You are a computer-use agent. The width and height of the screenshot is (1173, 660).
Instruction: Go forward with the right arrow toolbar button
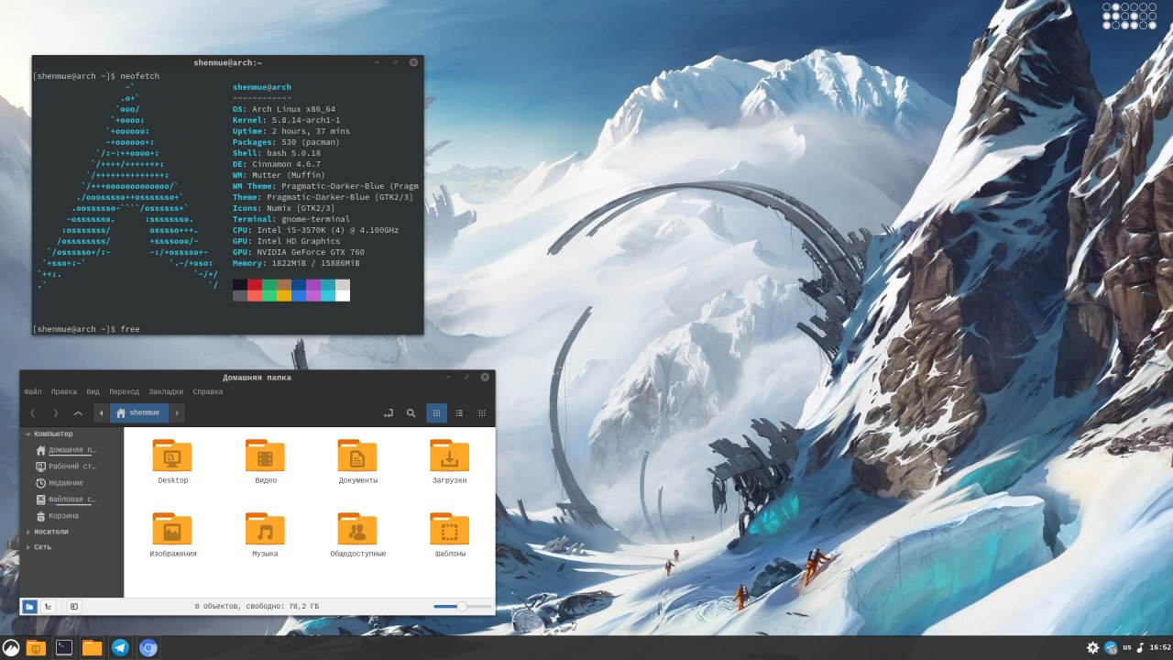[56, 413]
